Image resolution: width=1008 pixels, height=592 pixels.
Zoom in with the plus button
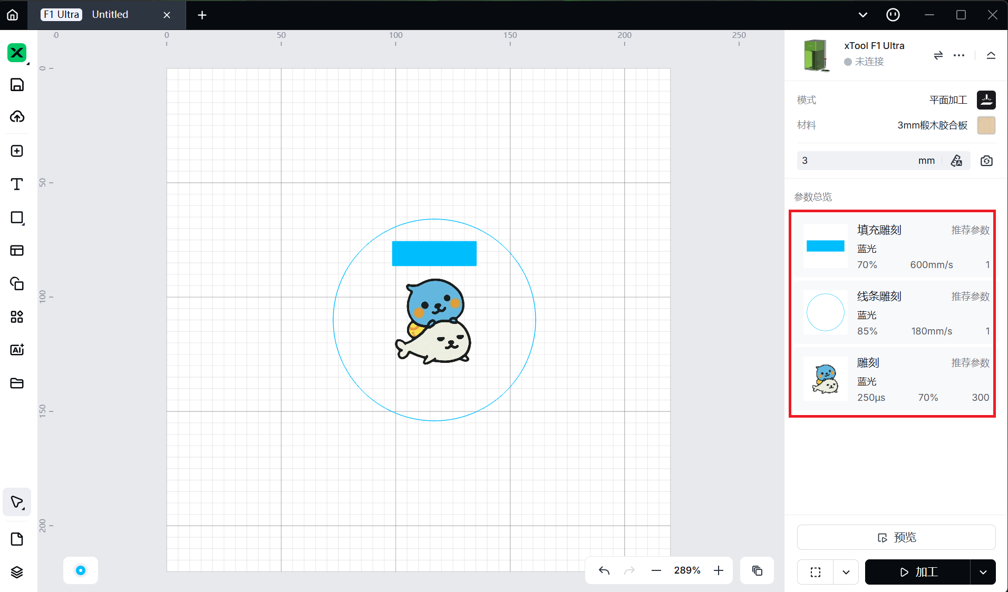(719, 570)
